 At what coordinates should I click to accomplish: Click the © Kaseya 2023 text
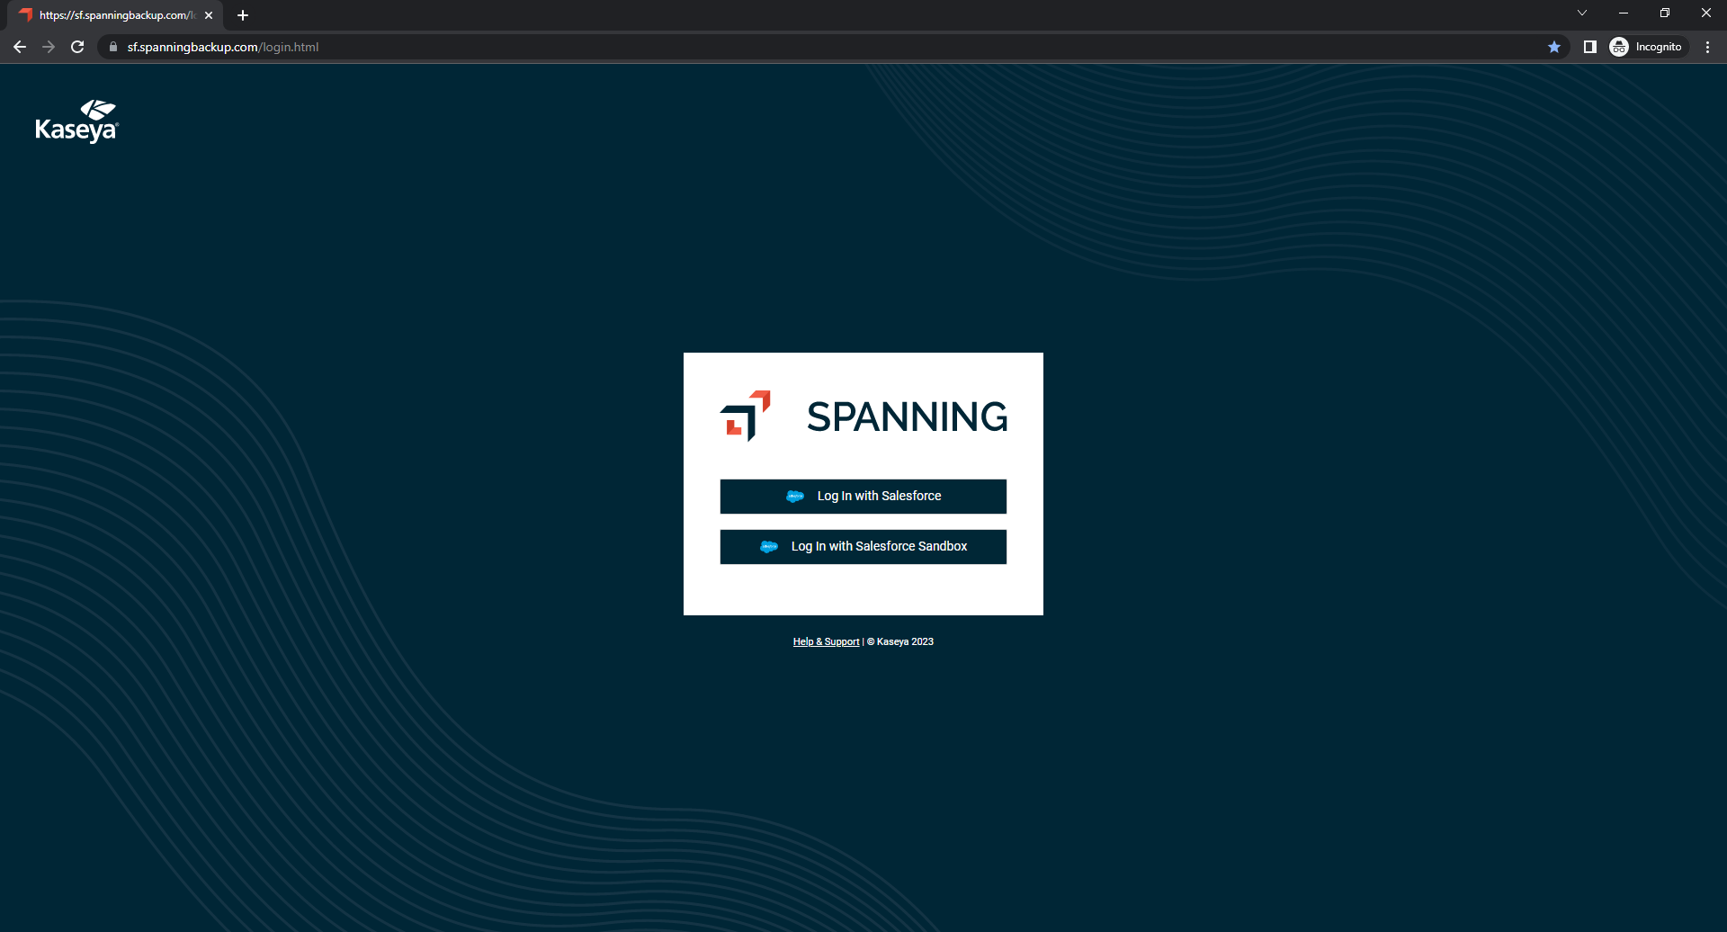(x=900, y=641)
